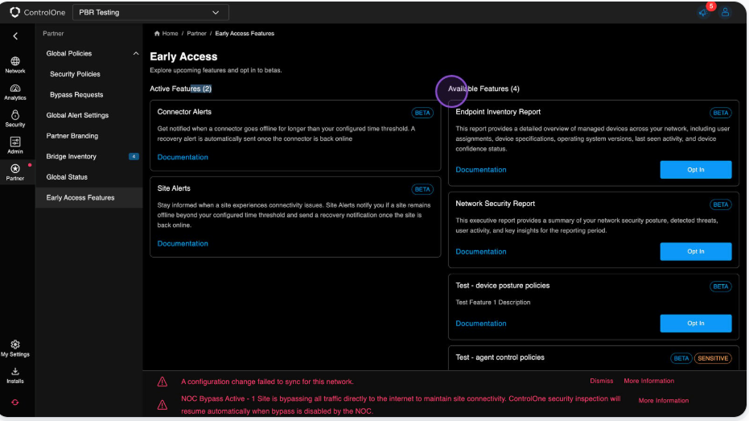749x421 pixels.
Task: Open the Partner section icon
Action: pos(15,169)
